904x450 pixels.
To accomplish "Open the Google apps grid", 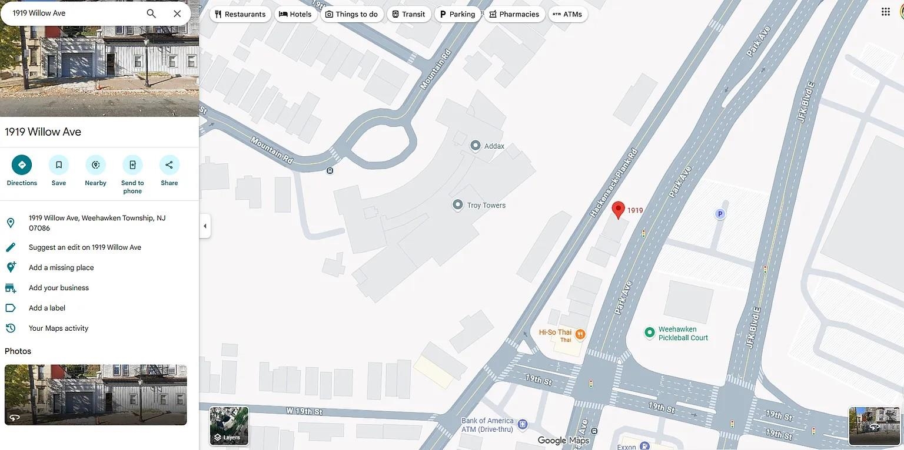I will pos(885,12).
